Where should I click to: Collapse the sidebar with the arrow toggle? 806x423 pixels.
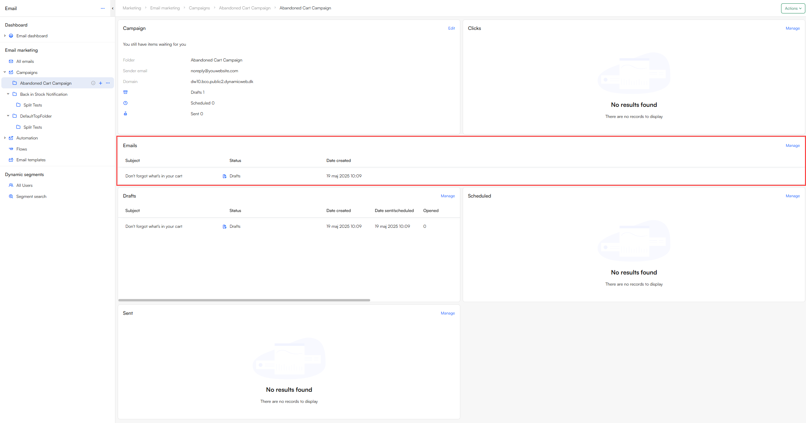[113, 8]
